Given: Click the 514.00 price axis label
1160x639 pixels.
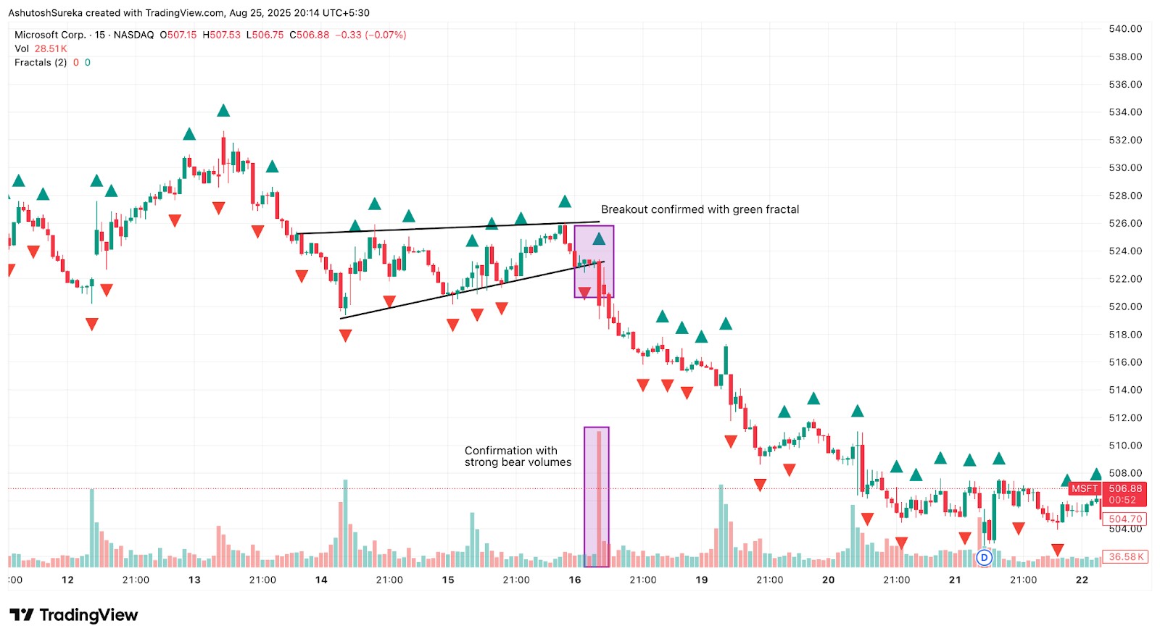Looking at the screenshot, I should [1125, 390].
